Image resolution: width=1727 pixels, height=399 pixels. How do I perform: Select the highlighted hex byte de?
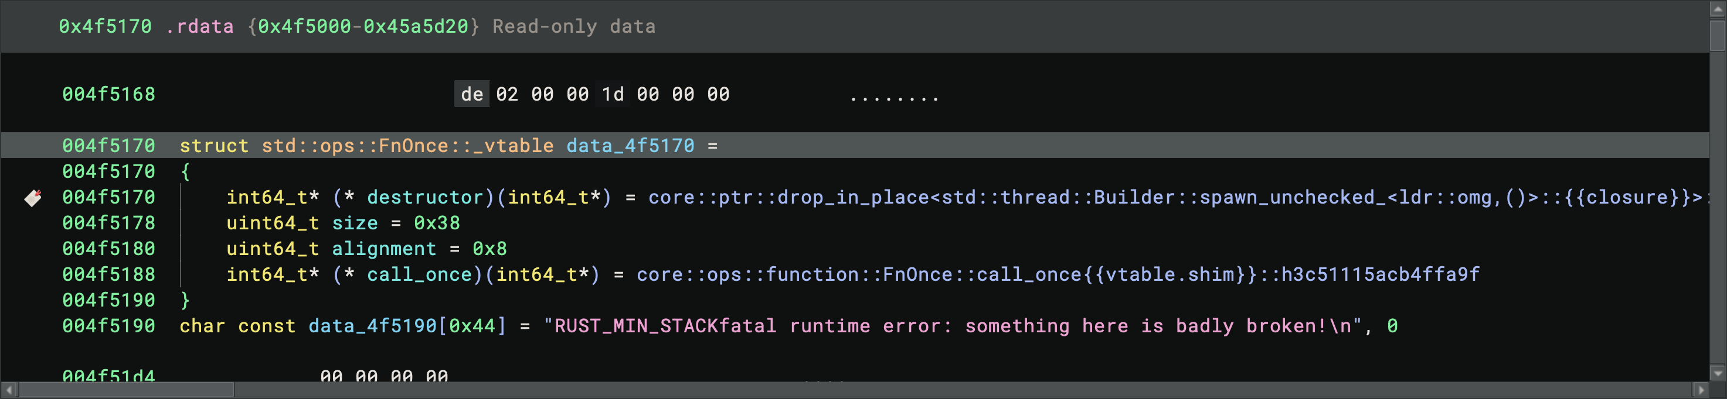(471, 94)
